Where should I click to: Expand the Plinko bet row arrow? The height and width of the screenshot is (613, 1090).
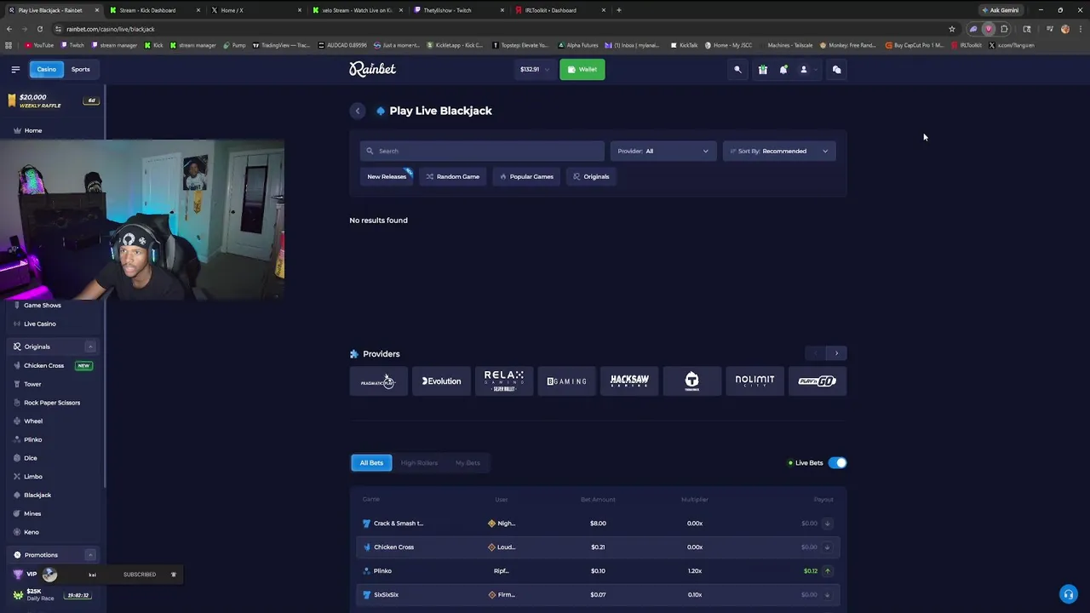click(827, 571)
